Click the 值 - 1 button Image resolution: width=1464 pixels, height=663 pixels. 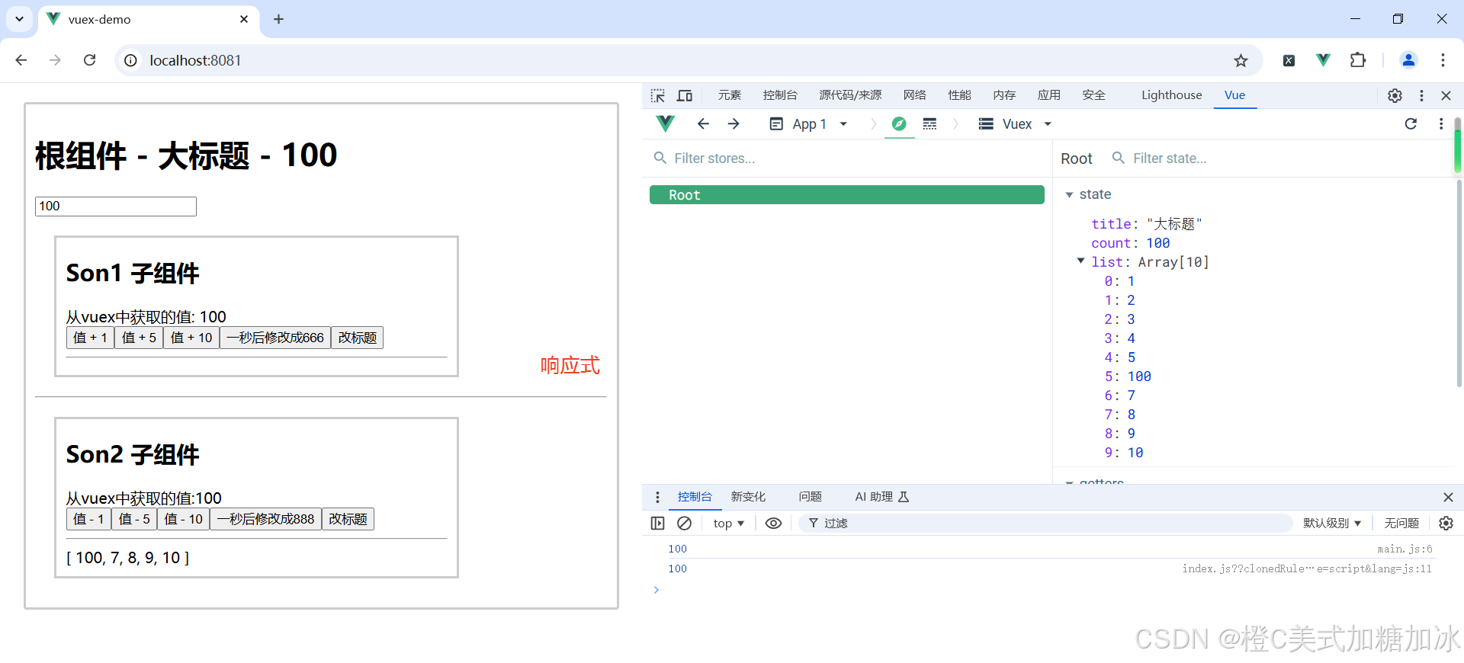point(88,519)
